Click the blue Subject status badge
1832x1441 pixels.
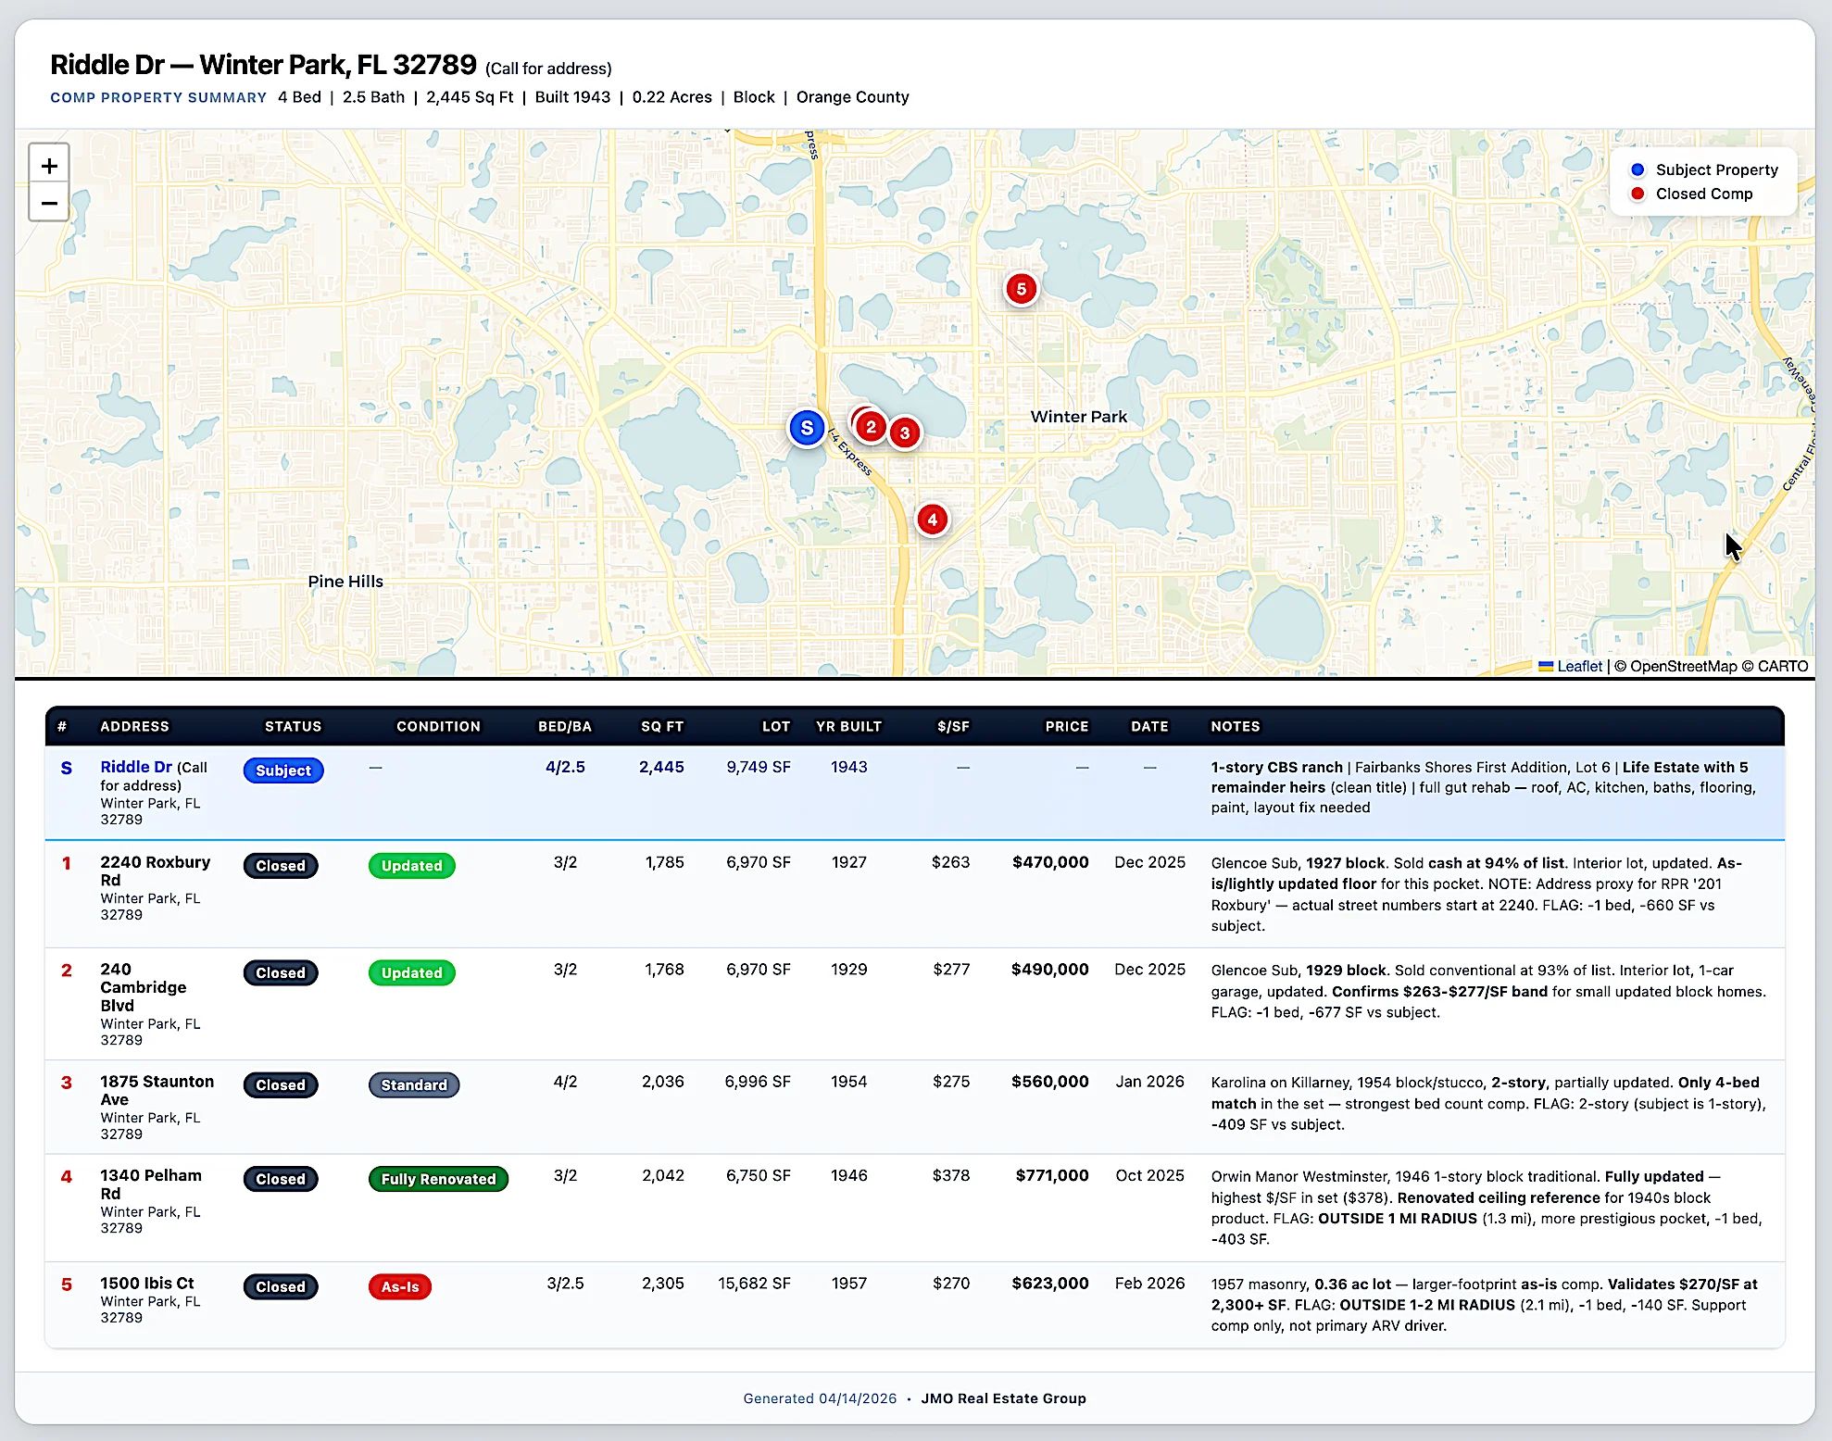tap(283, 771)
